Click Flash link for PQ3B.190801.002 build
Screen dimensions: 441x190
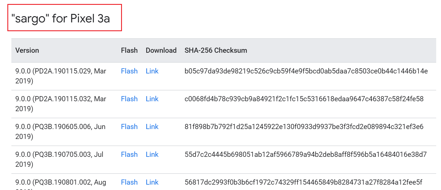click(x=129, y=182)
